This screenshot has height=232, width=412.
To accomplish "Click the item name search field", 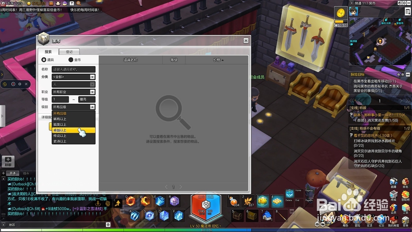I will click(x=74, y=69).
